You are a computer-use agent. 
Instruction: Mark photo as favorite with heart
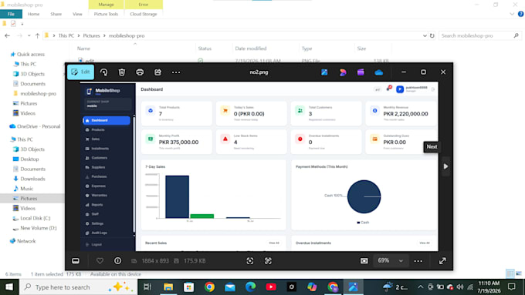[x=100, y=261]
